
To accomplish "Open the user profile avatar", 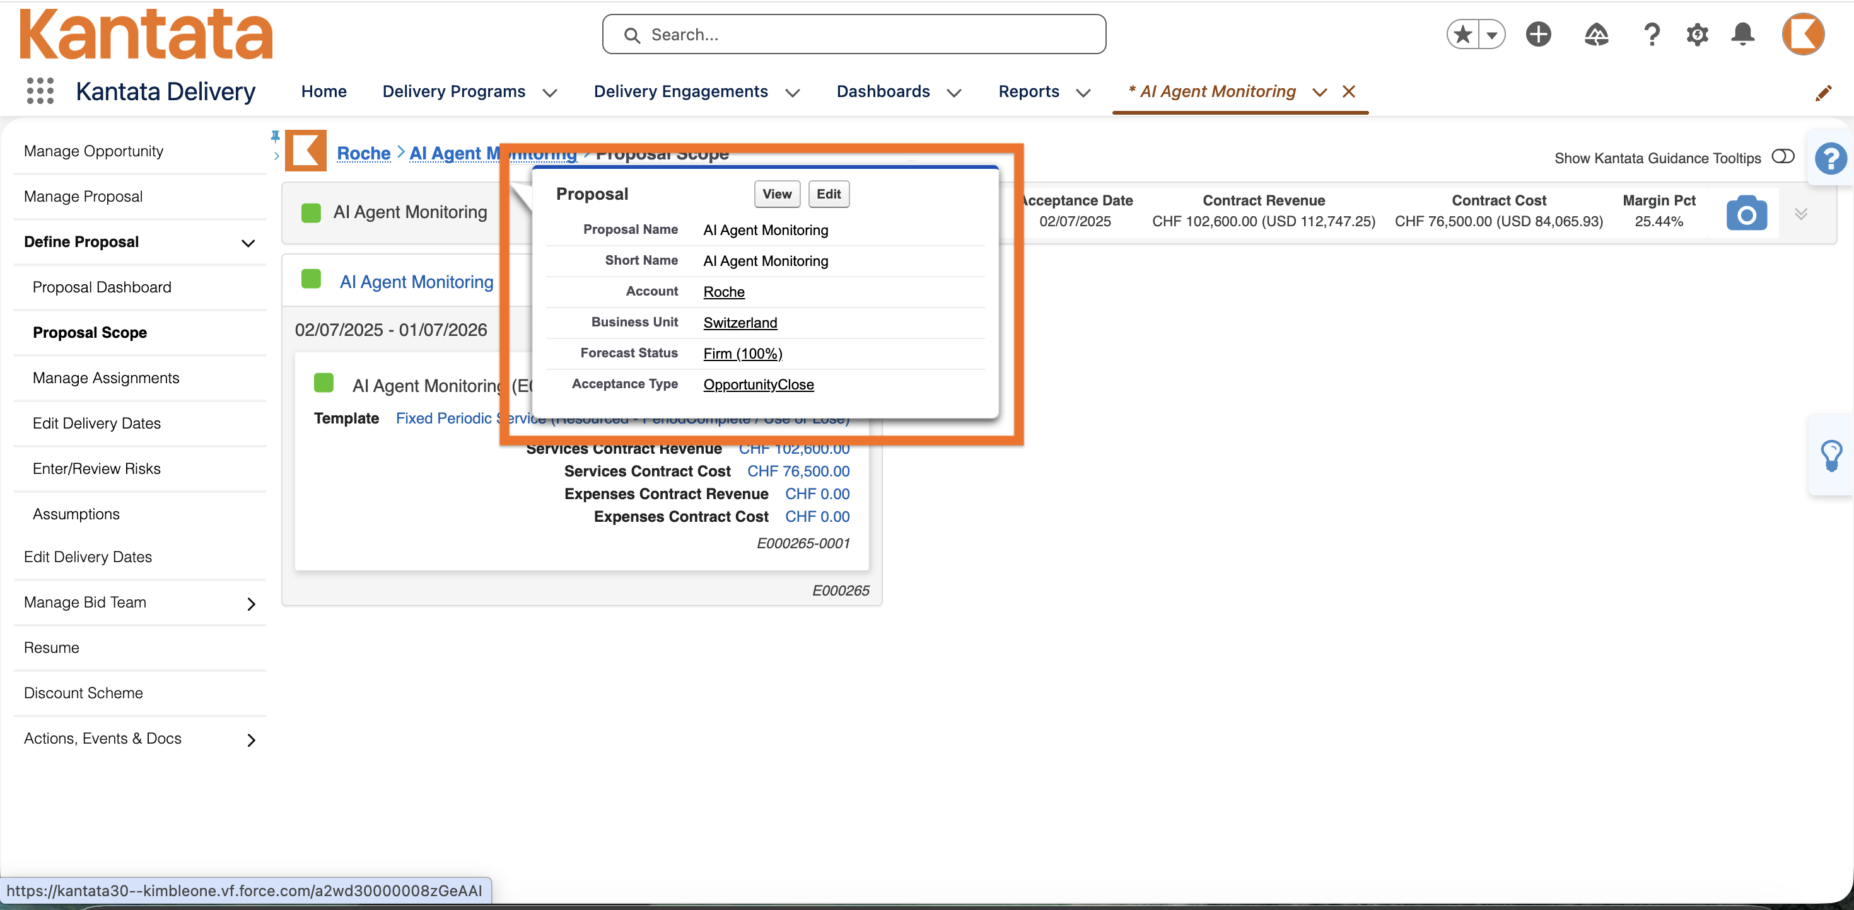I will pos(1803,34).
